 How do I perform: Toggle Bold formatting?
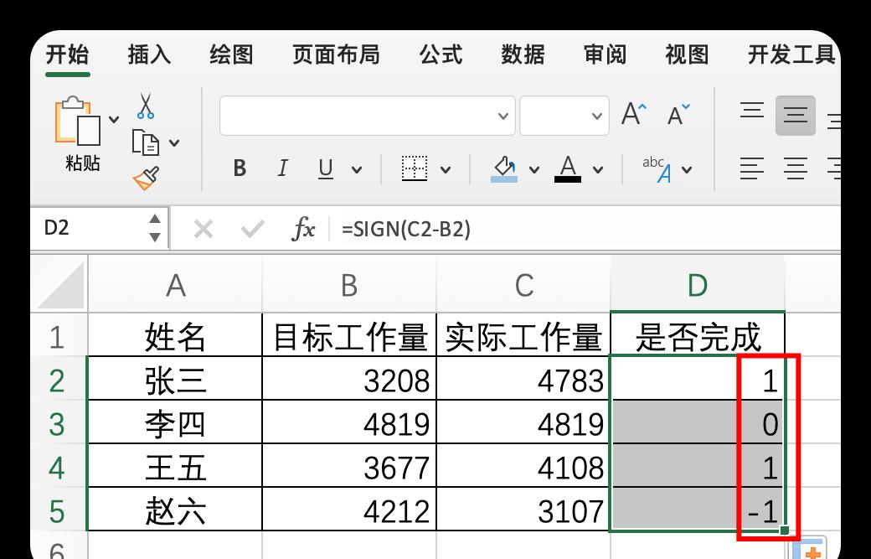pos(240,168)
